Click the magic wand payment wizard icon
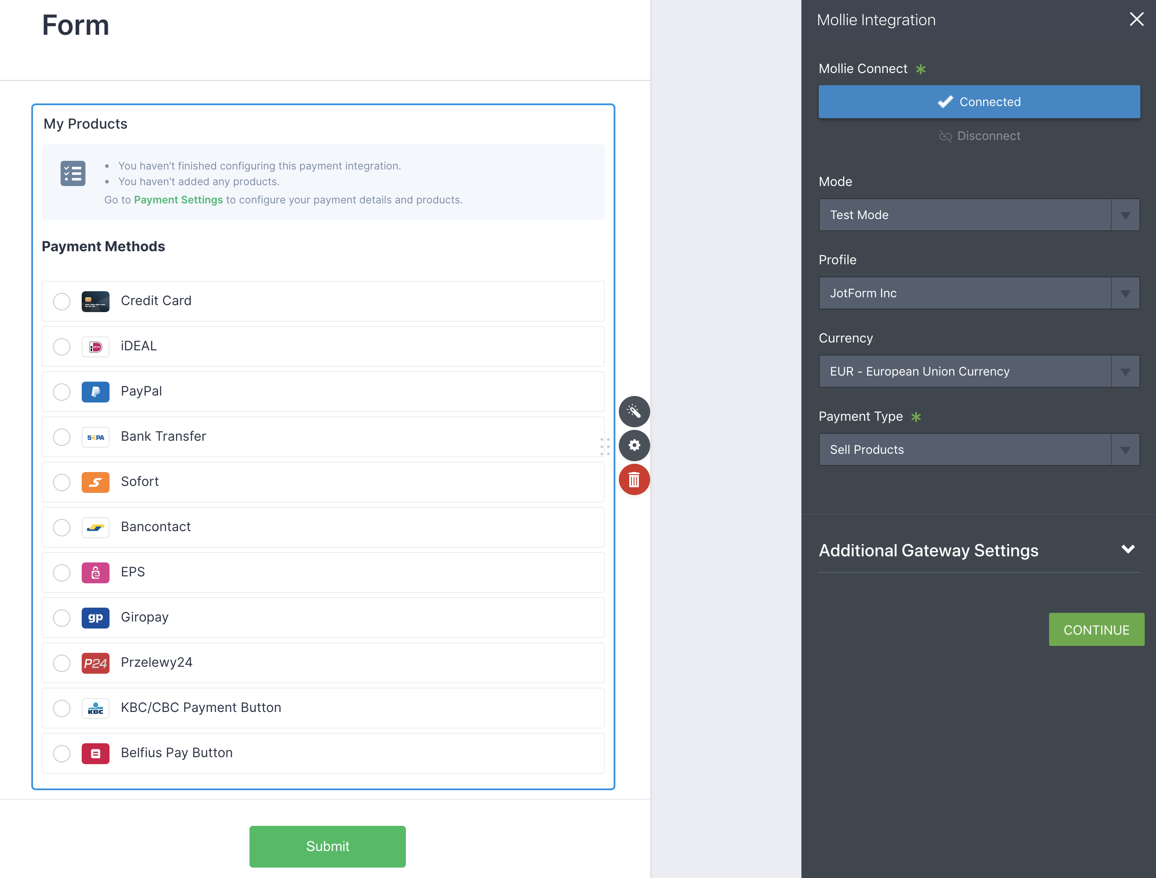 click(634, 411)
